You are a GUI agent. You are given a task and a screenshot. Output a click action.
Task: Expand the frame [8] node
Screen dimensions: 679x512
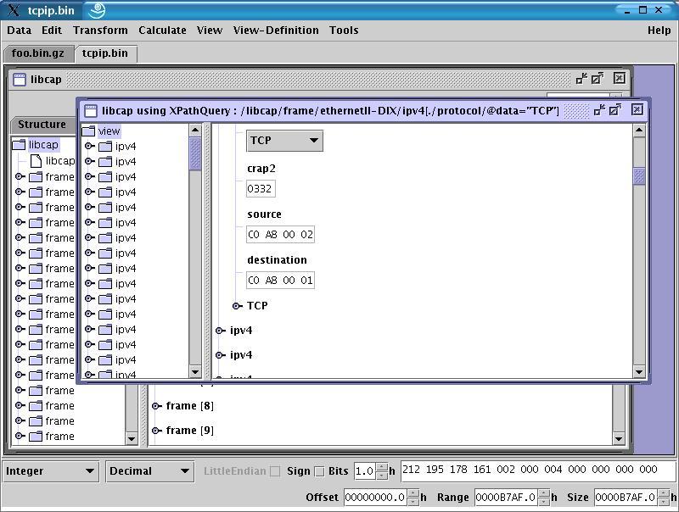coord(156,406)
